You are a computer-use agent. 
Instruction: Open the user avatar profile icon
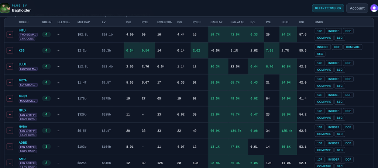pyautogui.click(x=374, y=8)
